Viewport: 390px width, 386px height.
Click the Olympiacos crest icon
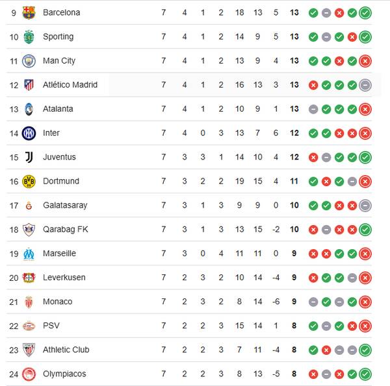click(29, 374)
